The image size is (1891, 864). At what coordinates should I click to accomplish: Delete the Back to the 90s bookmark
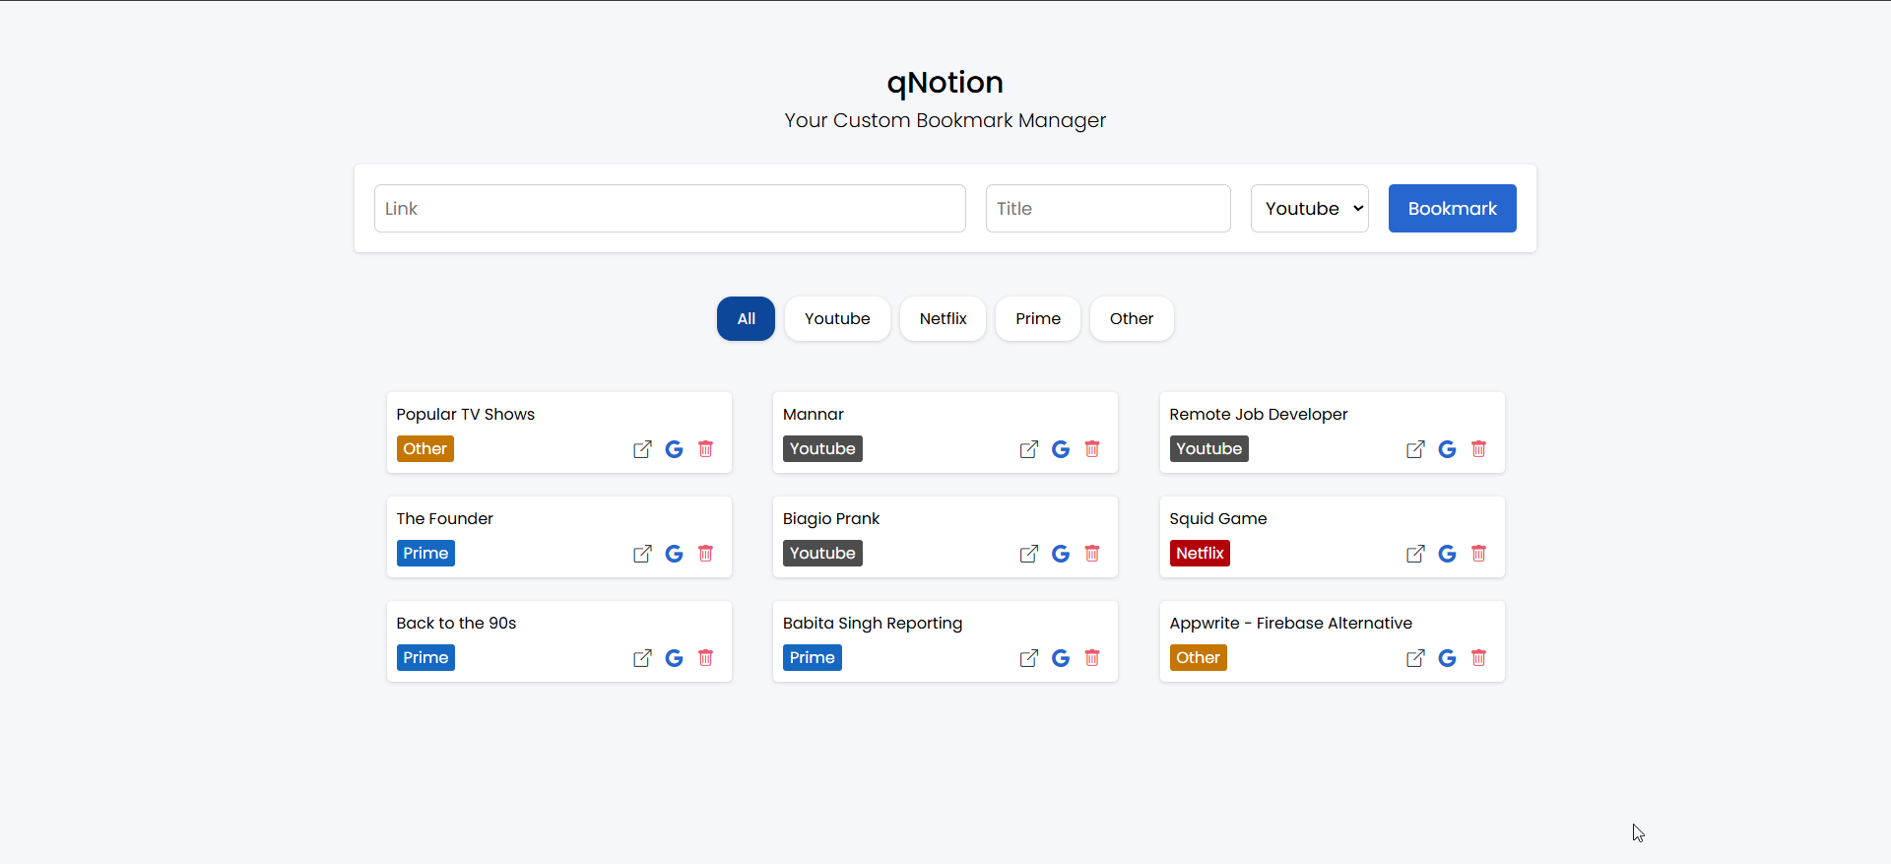point(705,658)
